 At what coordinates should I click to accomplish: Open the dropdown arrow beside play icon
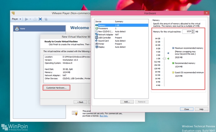point(30,19)
